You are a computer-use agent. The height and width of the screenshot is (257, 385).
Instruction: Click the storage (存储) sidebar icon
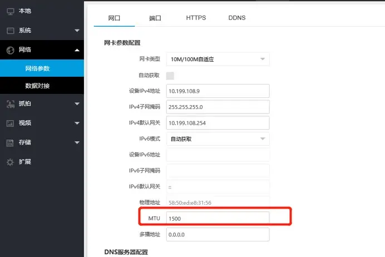point(9,142)
